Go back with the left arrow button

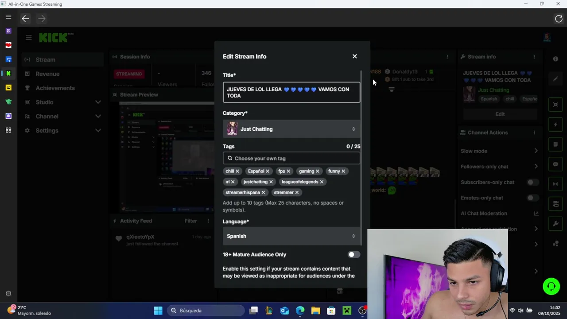pos(25,19)
